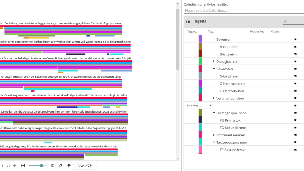The image size is (304, 171).
Task: Click the comment speech bubble icon
Action: [69, 165]
